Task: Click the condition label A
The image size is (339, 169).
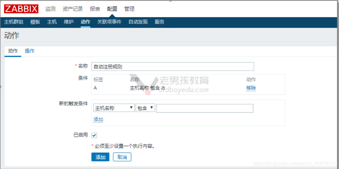Action: 95,88
